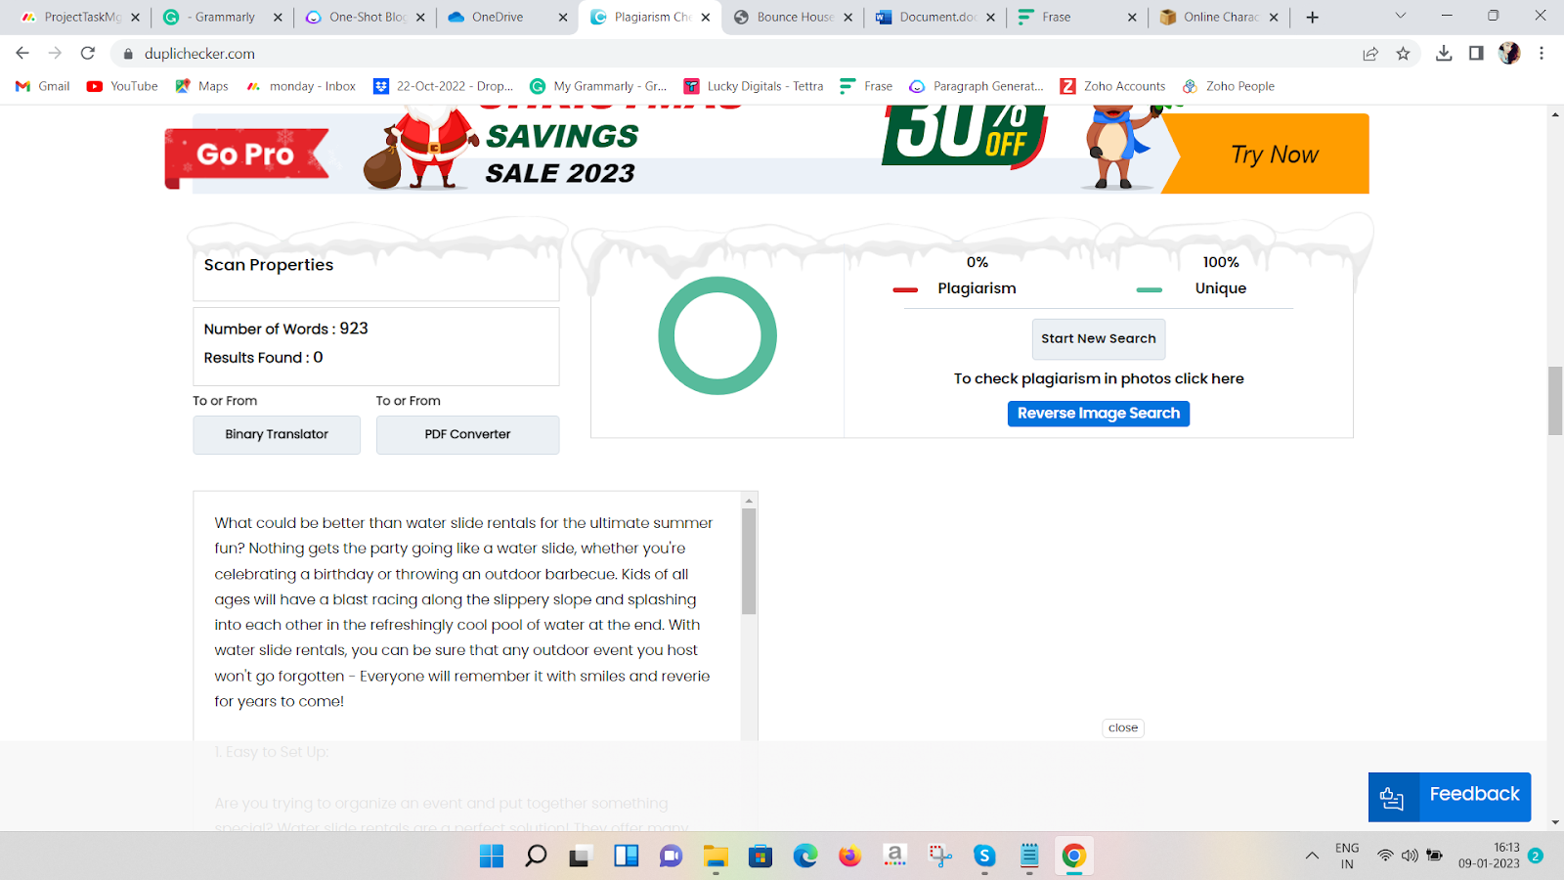The image size is (1564, 880).
Task: Click the Go Pro banner button
Action: 246,154
